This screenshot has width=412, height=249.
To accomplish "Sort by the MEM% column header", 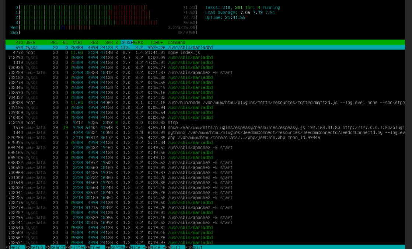I will [138, 42].
